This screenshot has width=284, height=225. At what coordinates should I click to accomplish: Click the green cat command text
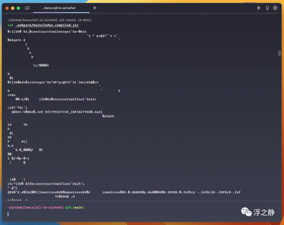pyautogui.click(x=11, y=25)
